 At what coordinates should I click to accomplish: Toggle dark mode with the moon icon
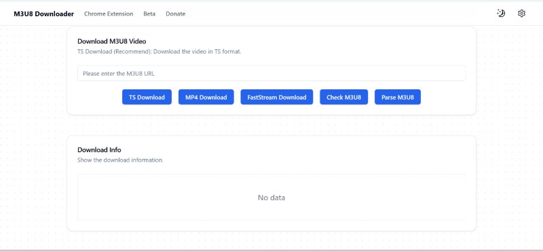(501, 14)
